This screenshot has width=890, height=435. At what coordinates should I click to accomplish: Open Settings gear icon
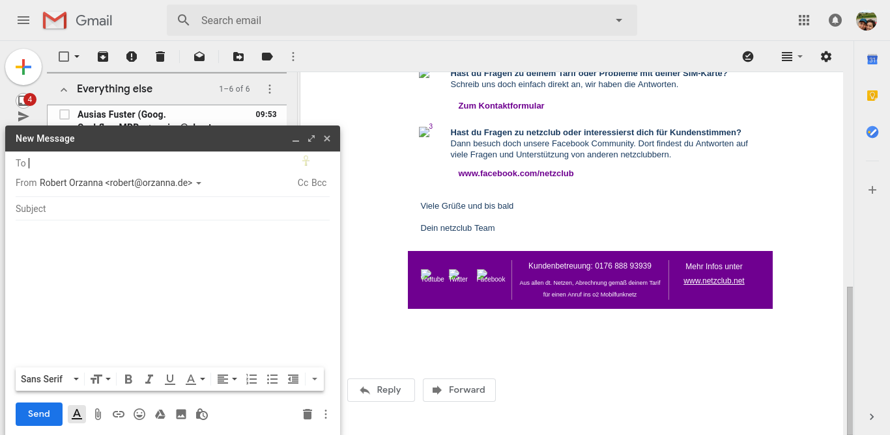(x=826, y=57)
